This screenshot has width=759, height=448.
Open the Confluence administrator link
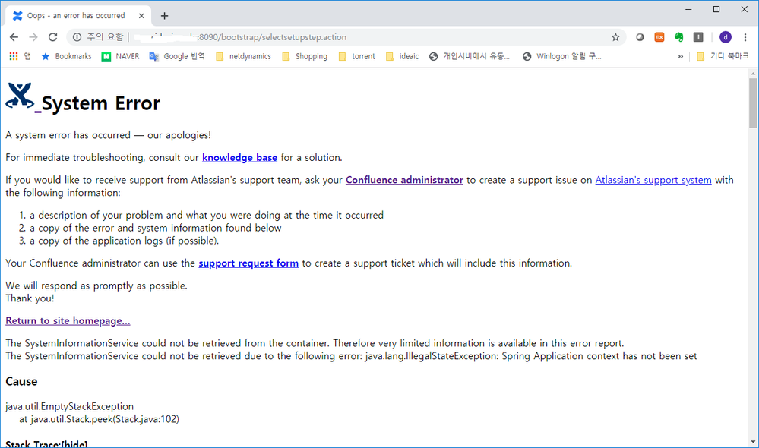(x=404, y=180)
